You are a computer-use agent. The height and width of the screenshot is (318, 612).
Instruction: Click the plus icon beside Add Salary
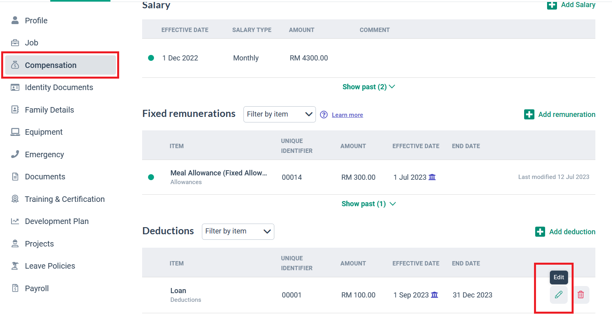click(x=552, y=5)
